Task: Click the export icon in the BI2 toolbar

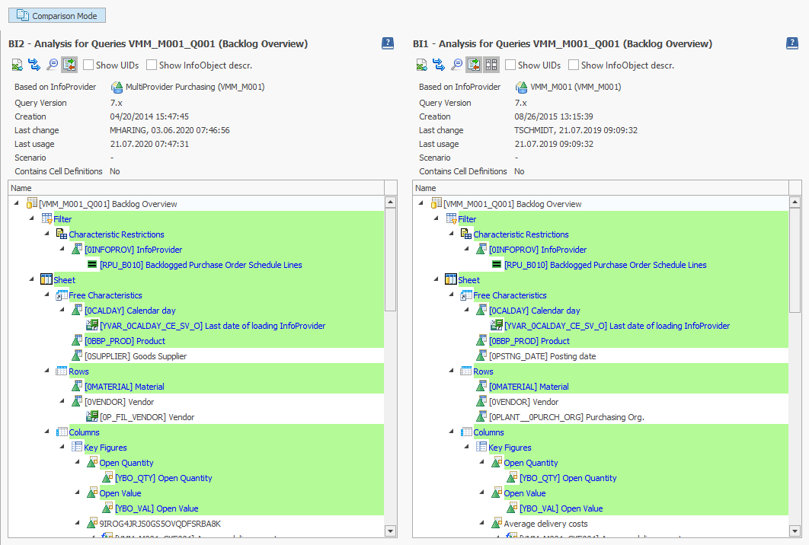Action: (x=17, y=65)
